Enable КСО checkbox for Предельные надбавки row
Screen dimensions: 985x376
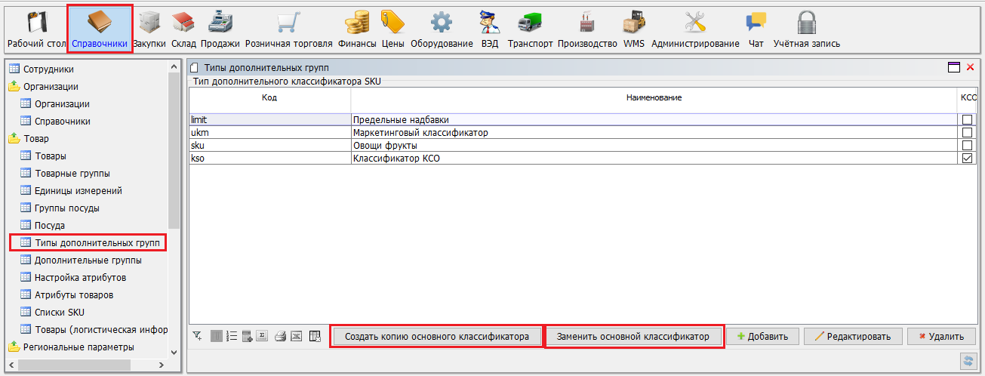click(967, 120)
